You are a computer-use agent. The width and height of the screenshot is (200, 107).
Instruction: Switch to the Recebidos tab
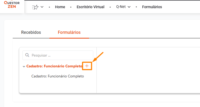click(x=31, y=32)
